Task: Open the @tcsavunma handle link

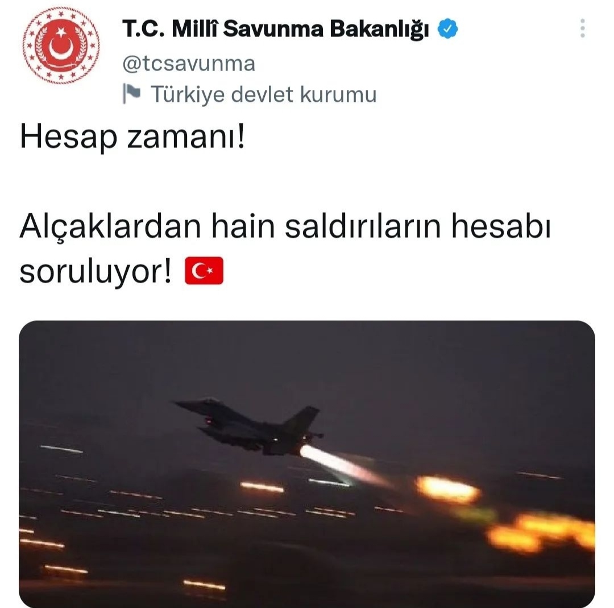Action: coord(189,64)
